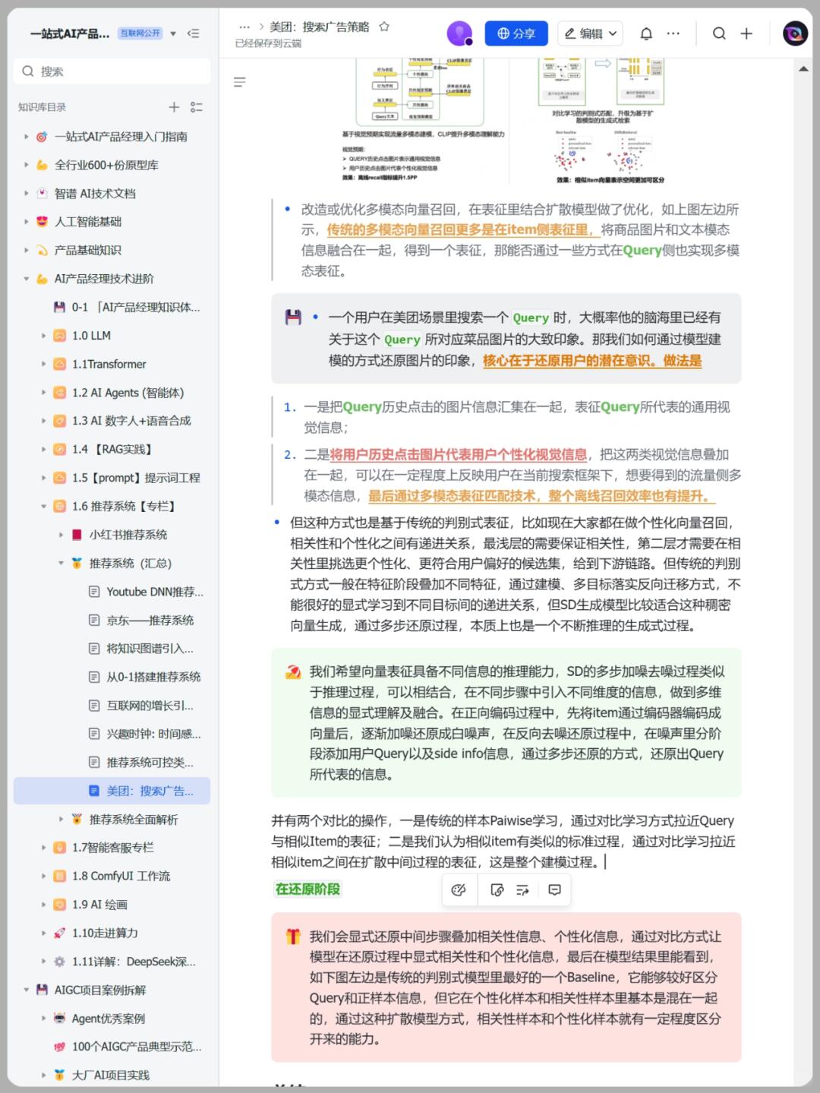This screenshot has height=1093, width=820.
Task: Open 1.7智能客服专栏
Action: (112, 848)
